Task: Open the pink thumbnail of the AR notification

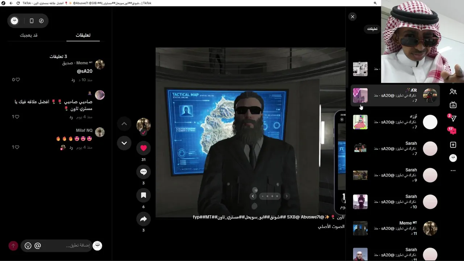Action: 360,95
